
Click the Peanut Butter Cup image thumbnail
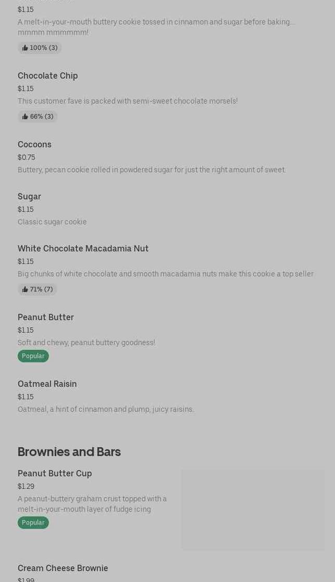(253, 510)
